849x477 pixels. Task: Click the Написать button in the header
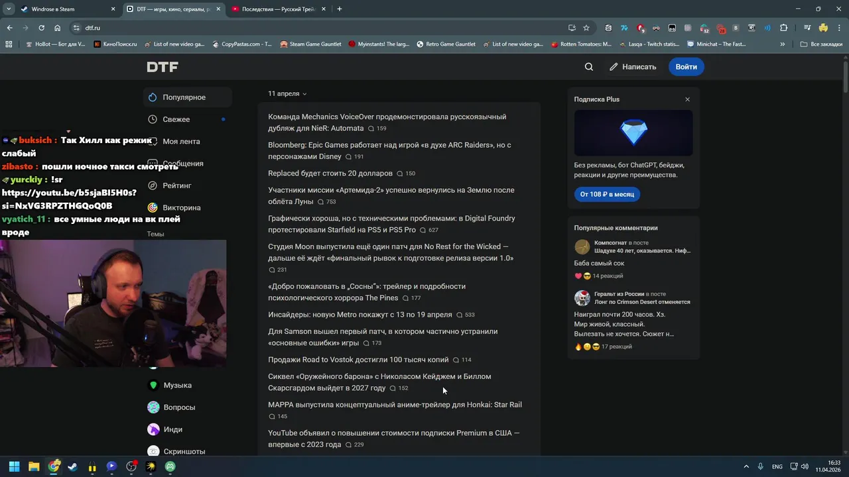click(x=633, y=67)
